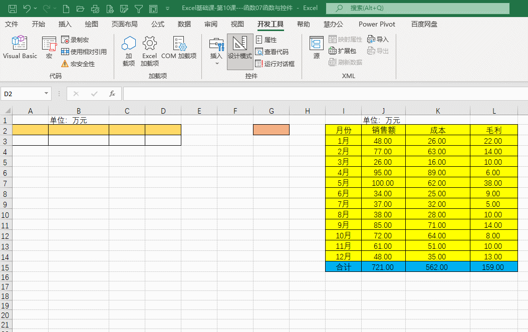The height and width of the screenshot is (332, 528).
Task: Click the filter funnel icon
Action: pyautogui.click(x=139, y=9)
